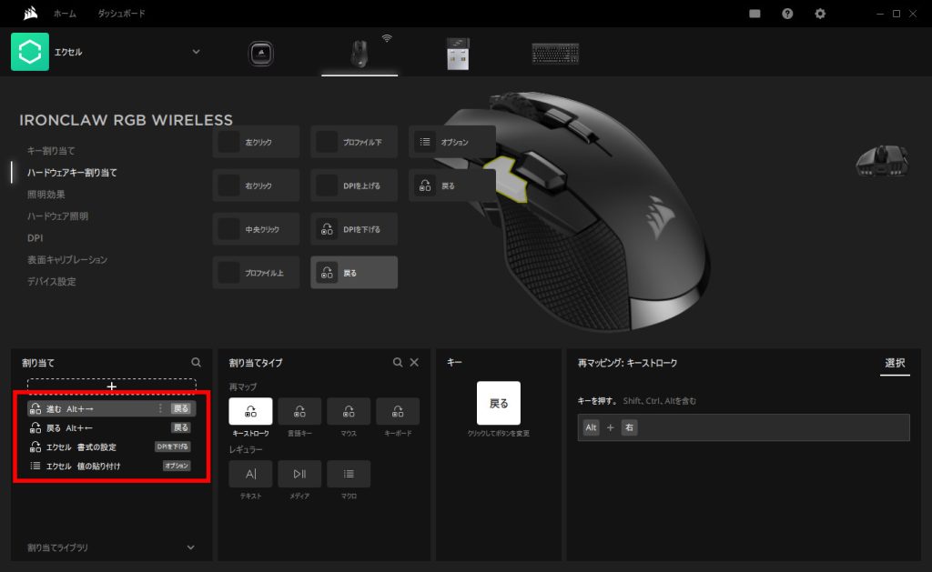Viewport: 932px width, 572px height.
Task: Select the プロファイル下 button tile
Action: [354, 142]
